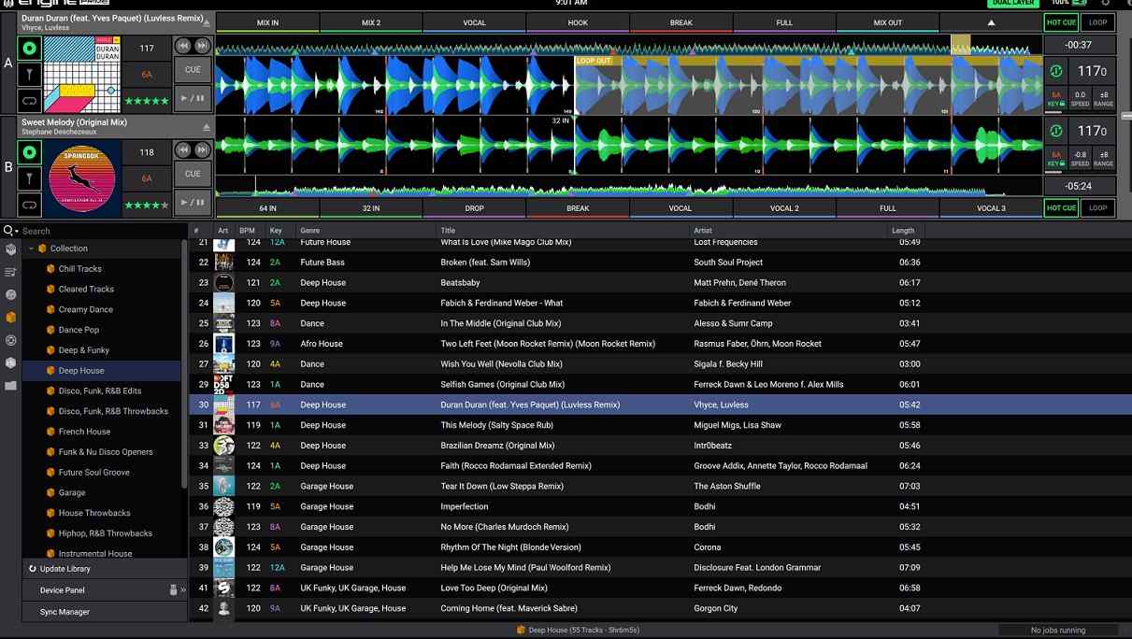
Task: Eject Sweet Melody from Deck B
Action: point(207,127)
